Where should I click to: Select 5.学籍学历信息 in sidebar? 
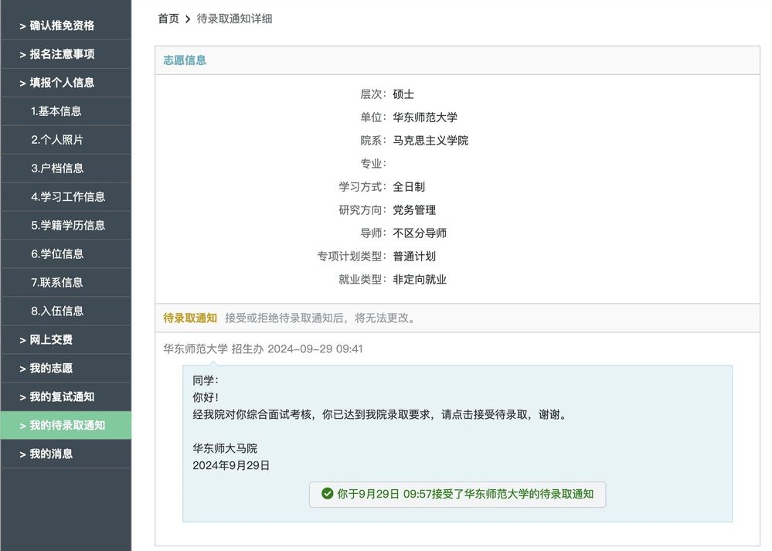point(68,226)
